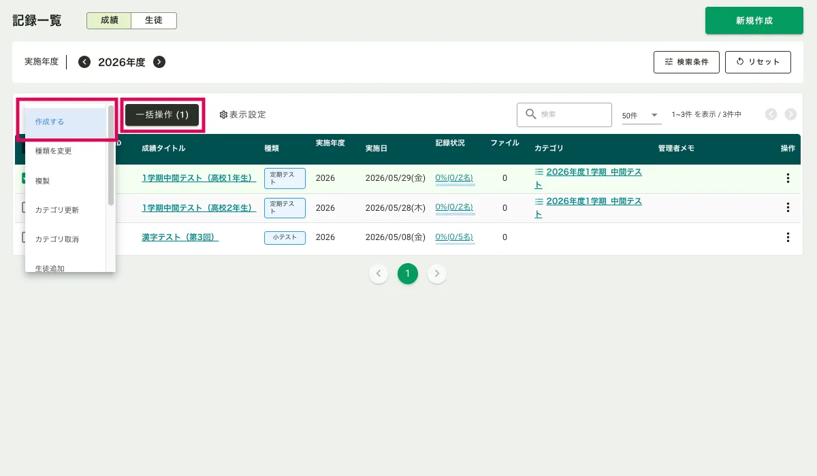Click the next page chevron in pagination

pos(437,274)
